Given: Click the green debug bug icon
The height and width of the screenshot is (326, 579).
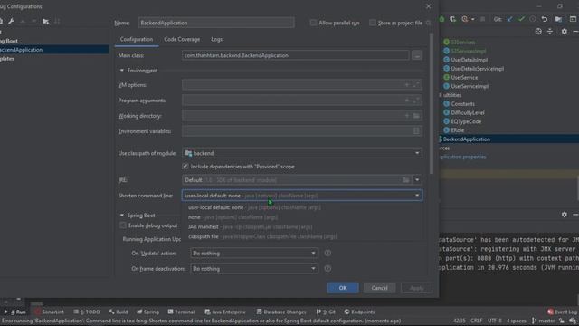Looking at the screenshot, I should point(442,19).
